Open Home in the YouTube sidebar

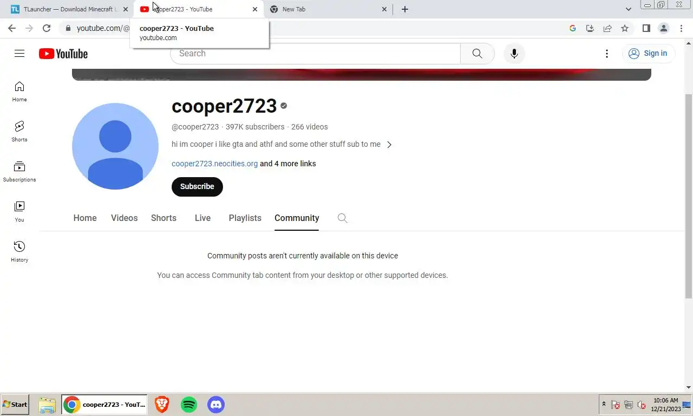pyautogui.click(x=19, y=92)
